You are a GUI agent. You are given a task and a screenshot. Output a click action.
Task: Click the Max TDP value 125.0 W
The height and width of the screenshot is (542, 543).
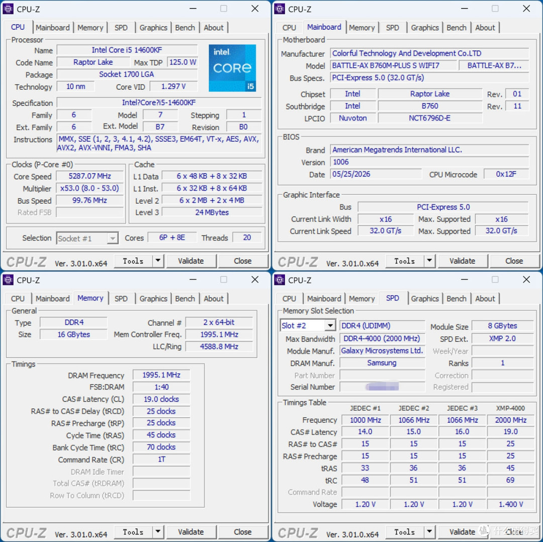(x=183, y=62)
